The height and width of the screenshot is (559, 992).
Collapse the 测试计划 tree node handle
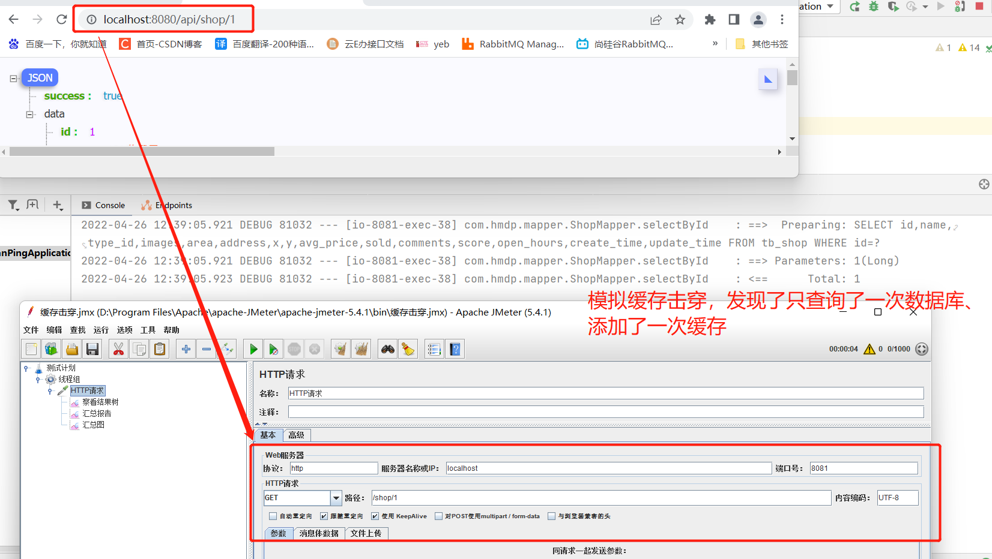coord(26,368)
